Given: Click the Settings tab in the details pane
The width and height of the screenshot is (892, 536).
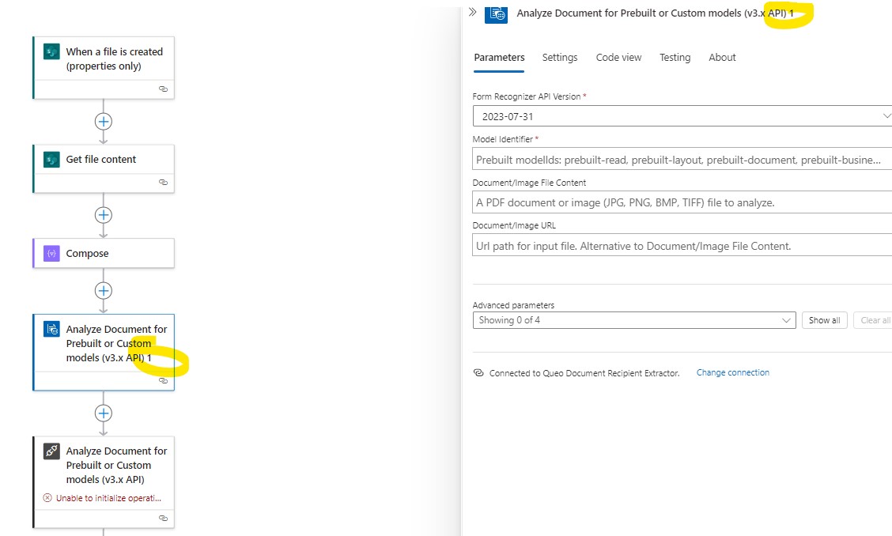Looking at the screenshot, I should pos(560,57).
